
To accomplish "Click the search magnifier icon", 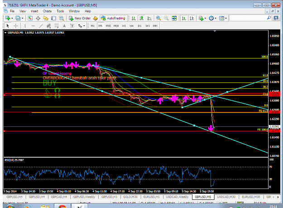I will (x=269, y=18).
